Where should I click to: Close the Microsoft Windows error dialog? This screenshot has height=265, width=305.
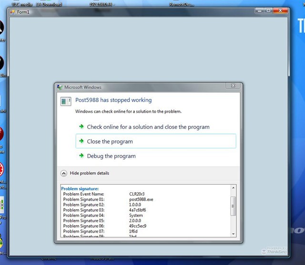(x=233, y=86)
